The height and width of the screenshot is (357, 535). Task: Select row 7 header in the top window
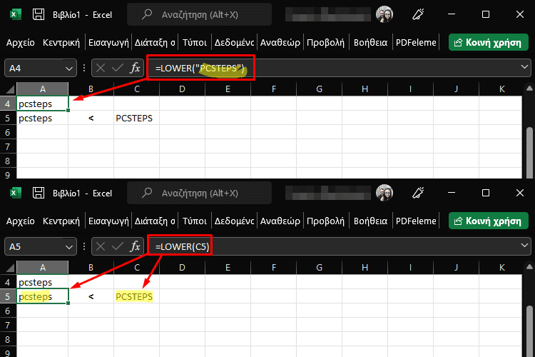point(8,147)
